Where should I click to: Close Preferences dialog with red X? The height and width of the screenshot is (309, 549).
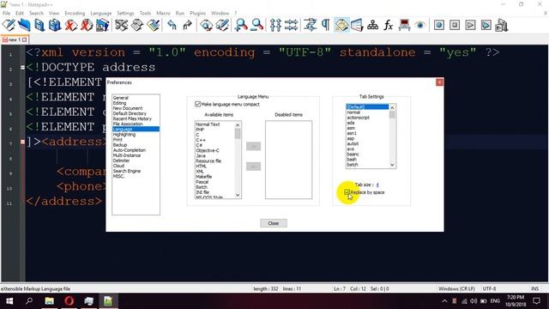click(439, 82)
